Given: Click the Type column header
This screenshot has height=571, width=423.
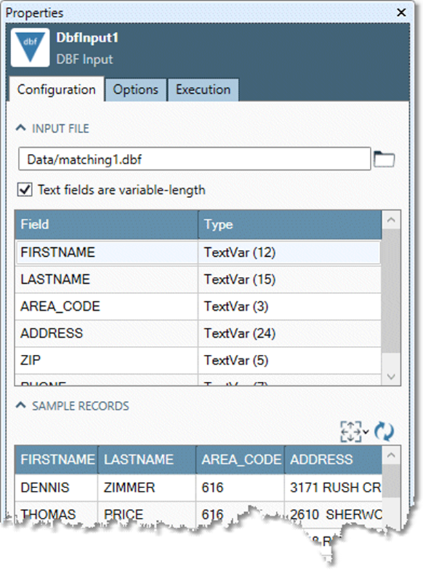Looking at the screenshot, I should coord(288,224).
